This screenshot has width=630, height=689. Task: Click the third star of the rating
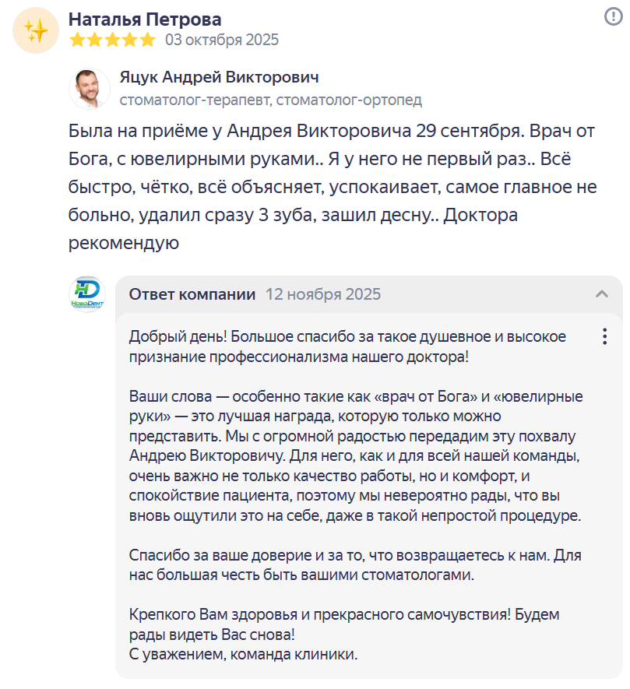112,40
